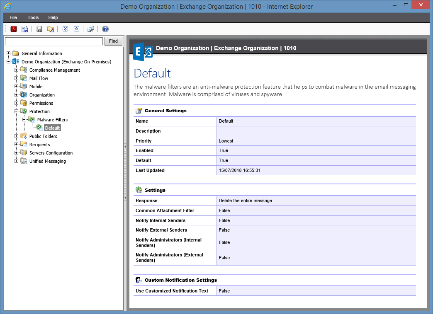The image size is (433, 314).
Task: Collapse the Demo Organization node
Action: pos(9,62)
